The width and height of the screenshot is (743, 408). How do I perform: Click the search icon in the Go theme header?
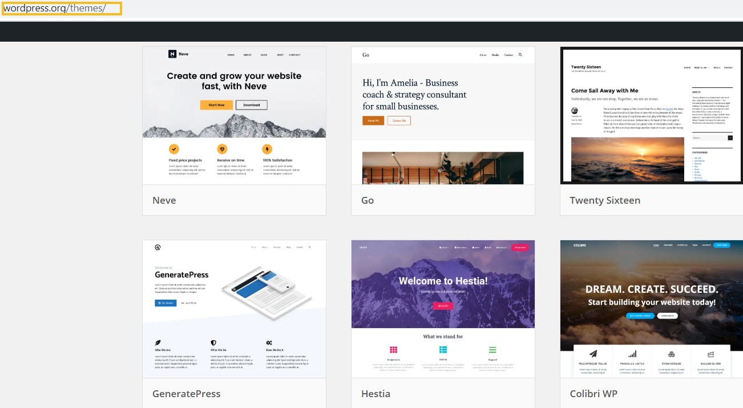(520, 55)
